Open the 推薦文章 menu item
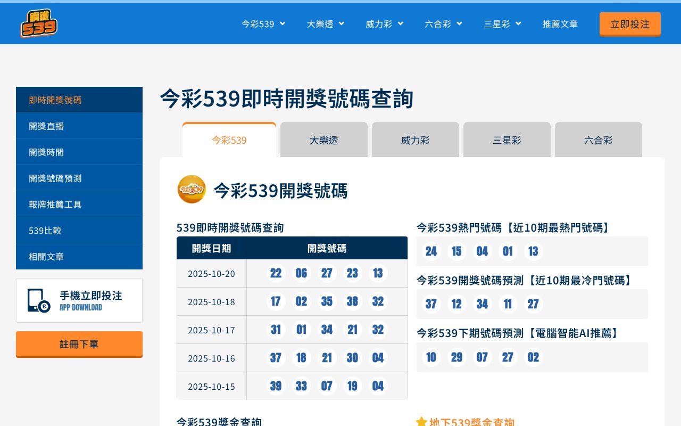This screenshot has width=681, height=426. click(x=560, y=23)
